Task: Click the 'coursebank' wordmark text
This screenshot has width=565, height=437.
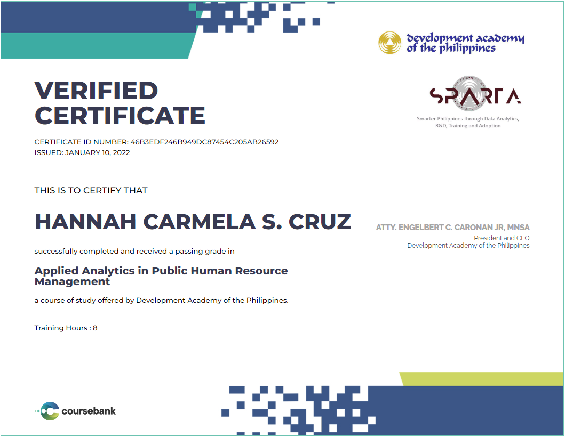Action: (89, 411)
